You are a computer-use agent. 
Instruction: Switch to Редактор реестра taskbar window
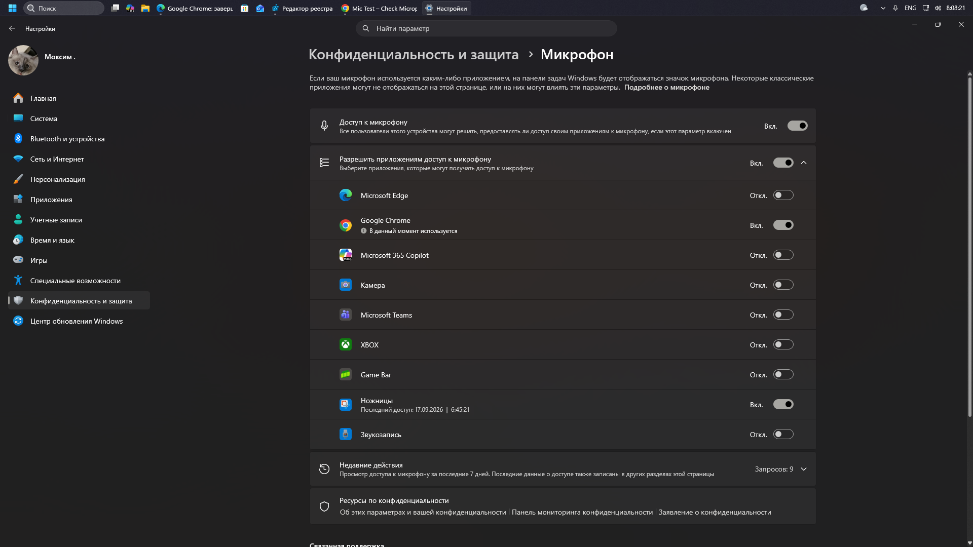click(302, 8)
